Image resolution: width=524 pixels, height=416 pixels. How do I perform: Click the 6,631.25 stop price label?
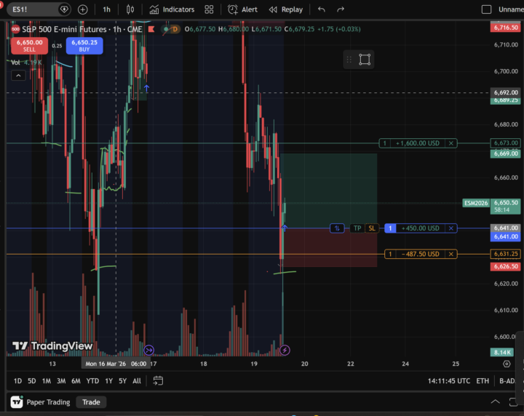click(505, 254)
